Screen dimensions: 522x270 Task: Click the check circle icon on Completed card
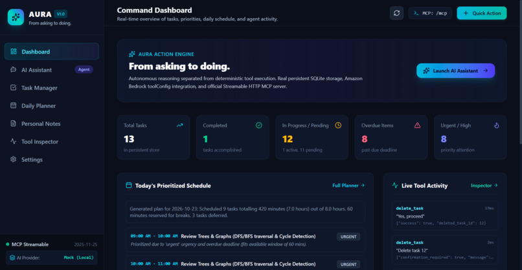point(258,125)
